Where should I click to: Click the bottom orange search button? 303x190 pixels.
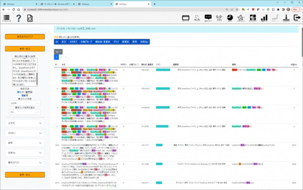tap(25, 174)
